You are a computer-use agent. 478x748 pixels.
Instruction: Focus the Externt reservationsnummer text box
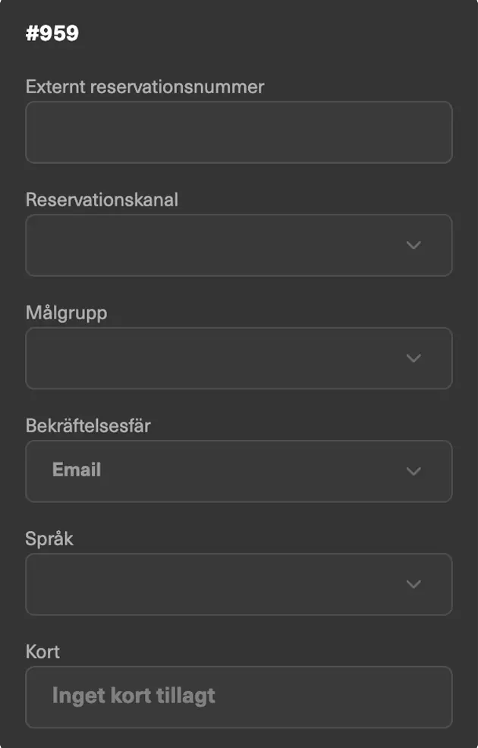click(239, 132)
